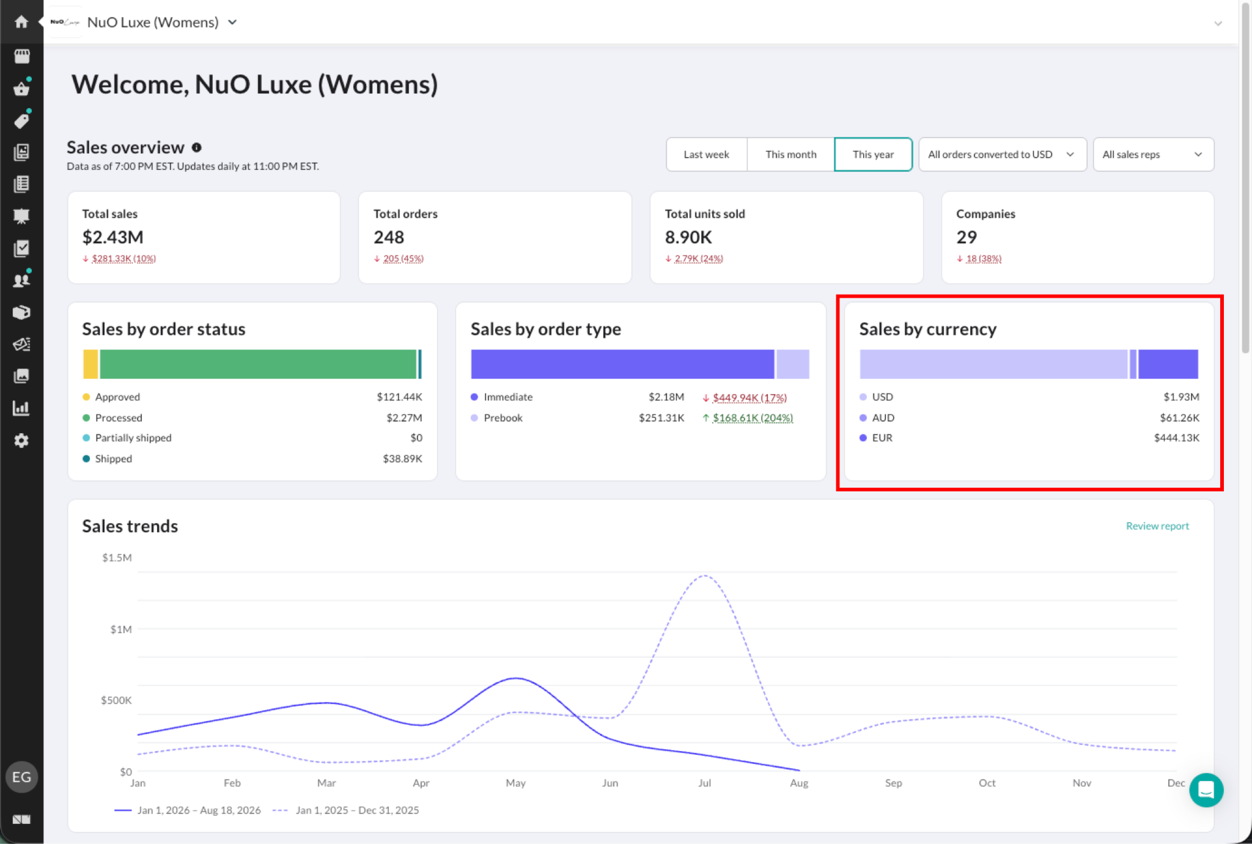The height and width of the screenshot is (844, 1252).
Task: Select the This year tab
Action: pos(873,155)
